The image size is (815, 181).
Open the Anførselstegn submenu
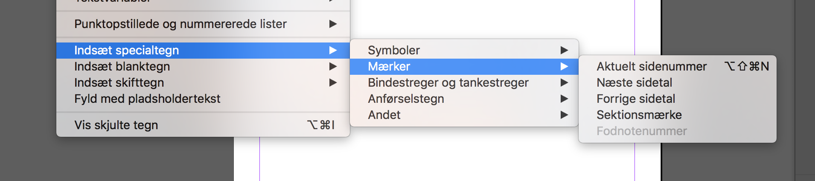point(406,99)
